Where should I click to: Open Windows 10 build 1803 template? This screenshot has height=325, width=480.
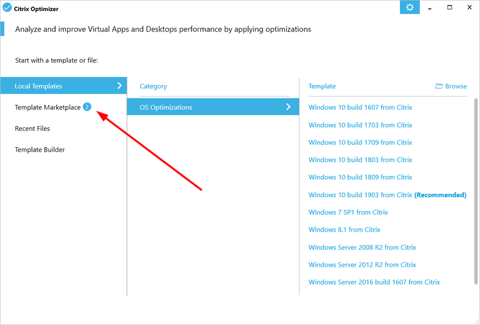point(360,160)
